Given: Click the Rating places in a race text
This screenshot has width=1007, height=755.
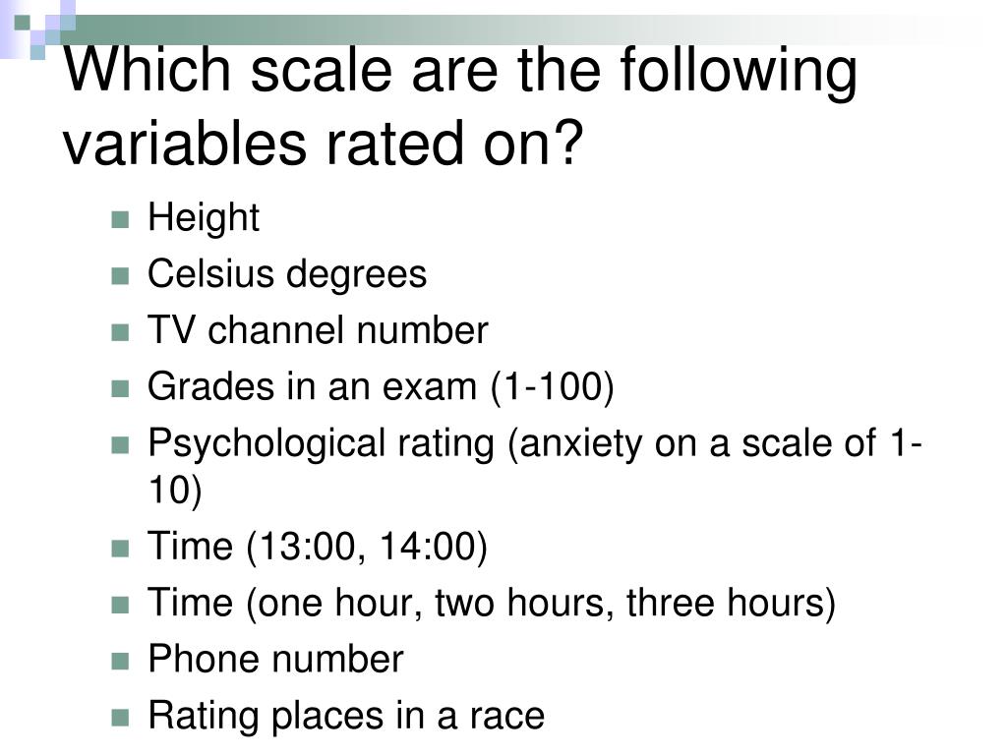Looking at the screenshot, I should pos(346,717).
